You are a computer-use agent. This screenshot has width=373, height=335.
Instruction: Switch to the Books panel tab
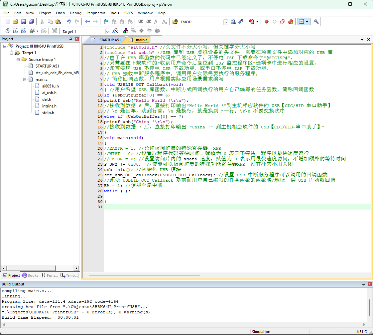tap(30, 275)
